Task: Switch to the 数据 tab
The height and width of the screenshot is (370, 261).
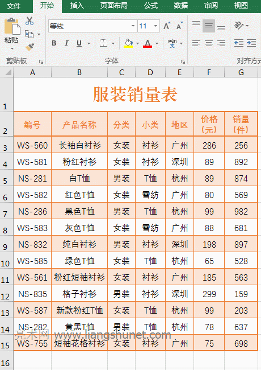Action: tap(181, 6)
